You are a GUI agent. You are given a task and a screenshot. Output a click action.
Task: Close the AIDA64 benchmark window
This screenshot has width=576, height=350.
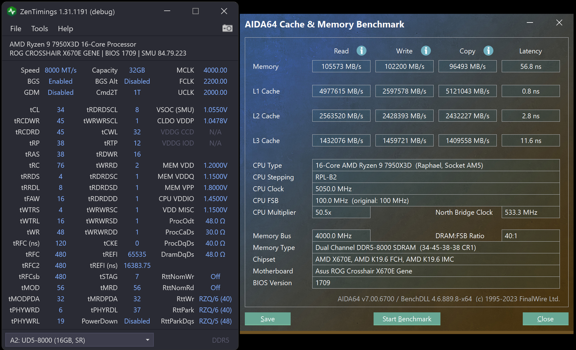click(559, 22)
